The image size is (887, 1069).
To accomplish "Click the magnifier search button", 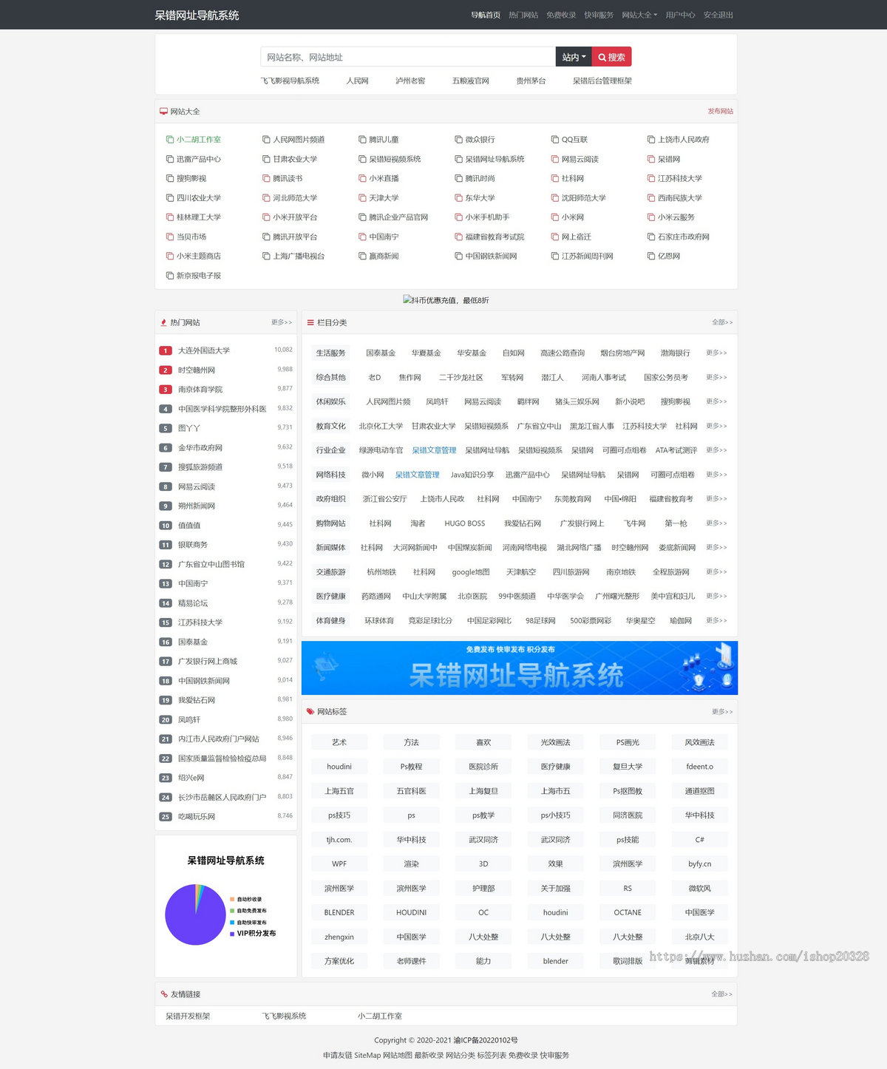I will point(611,57).
